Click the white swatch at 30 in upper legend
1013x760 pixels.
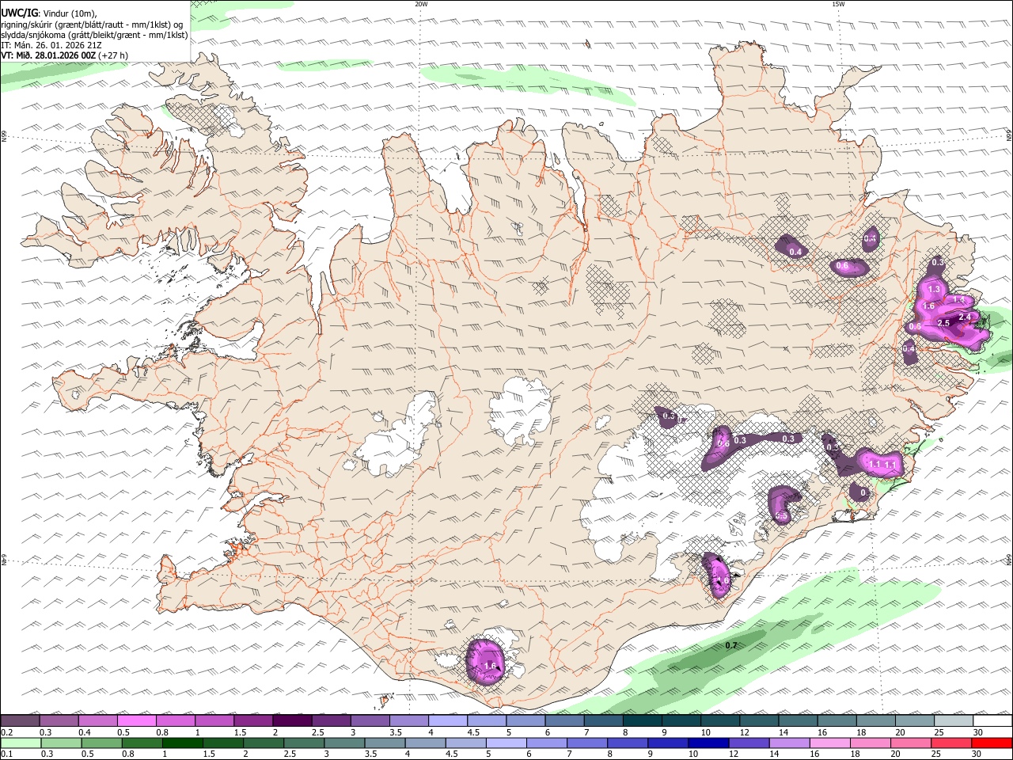[x=992, y=721]
